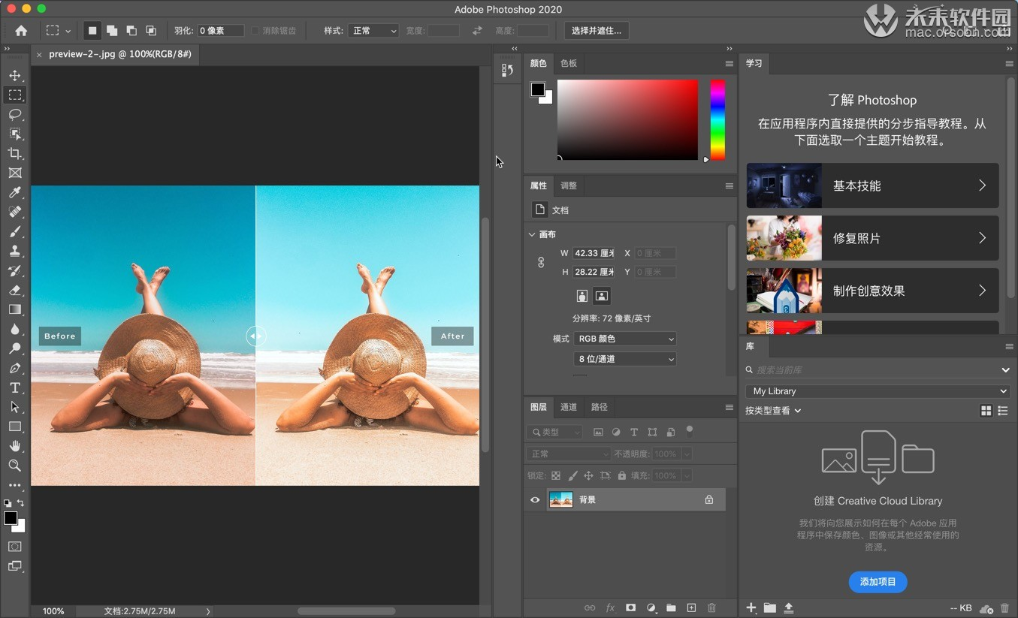Open the My Library dropdown

point(878,390)
